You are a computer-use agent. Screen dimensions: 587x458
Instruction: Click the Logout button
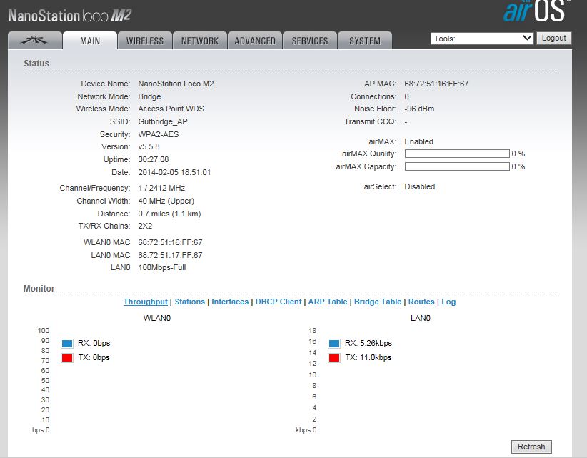[553, 38]
